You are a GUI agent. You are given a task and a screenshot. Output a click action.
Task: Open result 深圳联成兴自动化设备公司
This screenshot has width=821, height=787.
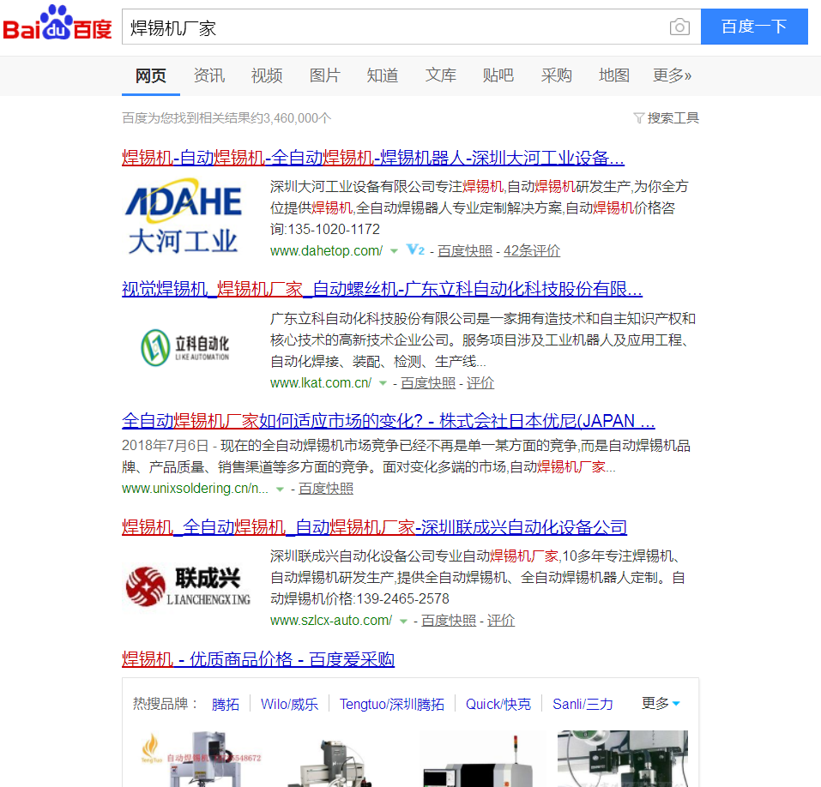[x=374, y=527]
